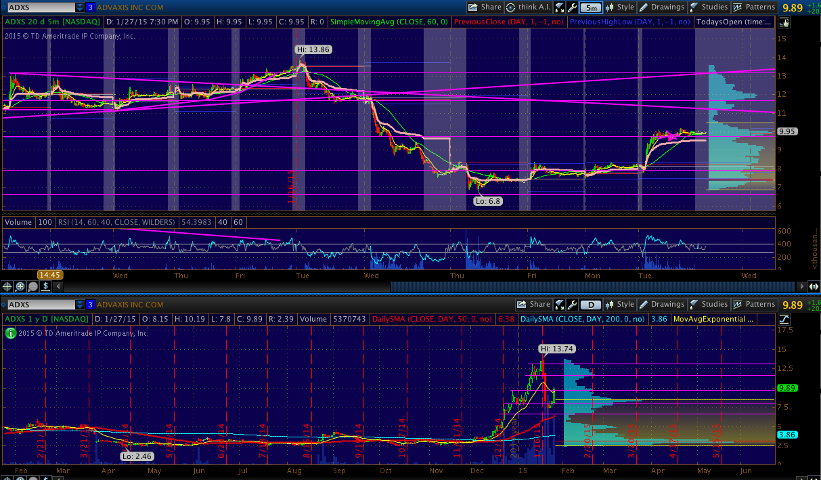Zoom in with the magnifier plus icon
The width and height of the screenshot is (821, 480).
(20, 286)
